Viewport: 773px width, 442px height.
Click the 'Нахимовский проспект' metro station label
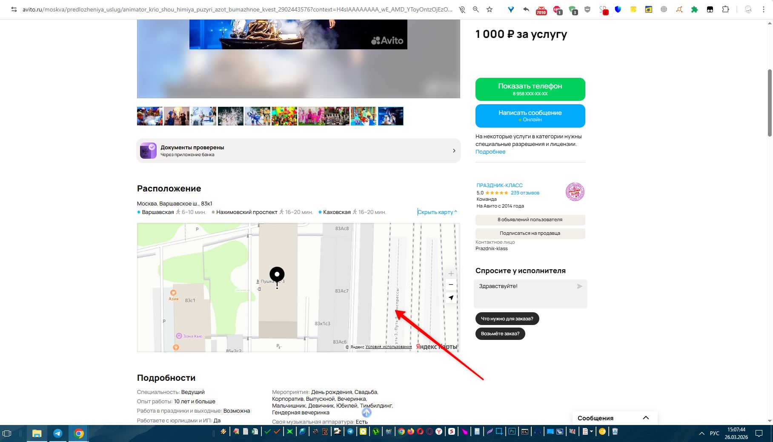pyautogui.click(x=247, y=212)
